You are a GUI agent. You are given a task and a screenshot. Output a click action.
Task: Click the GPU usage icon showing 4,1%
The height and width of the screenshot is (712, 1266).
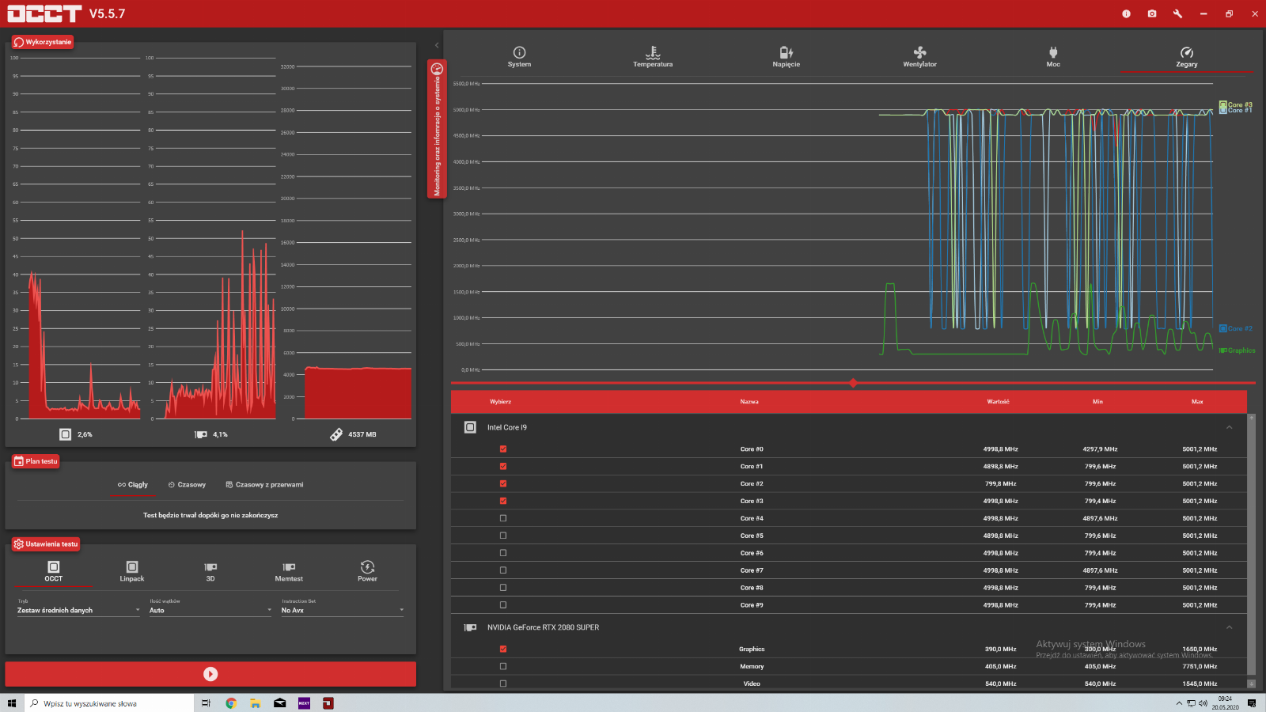[x=201, y=434]
